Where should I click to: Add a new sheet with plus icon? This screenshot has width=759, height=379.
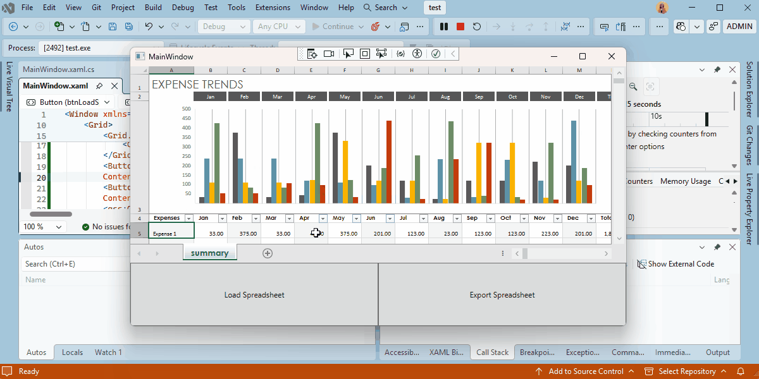click(x=268, y=253)
